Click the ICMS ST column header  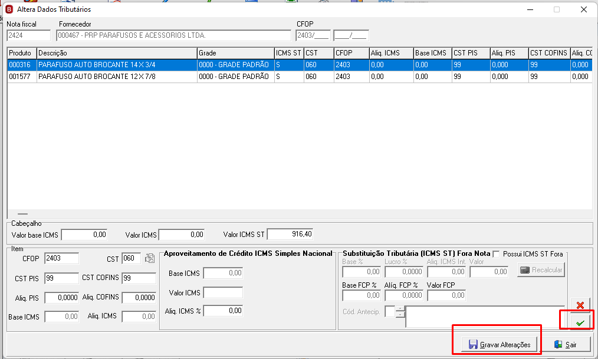(x=289, y=53)
